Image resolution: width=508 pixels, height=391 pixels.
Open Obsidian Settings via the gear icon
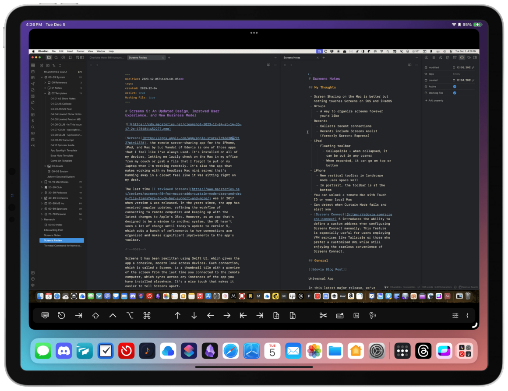[x=33, y=285]
